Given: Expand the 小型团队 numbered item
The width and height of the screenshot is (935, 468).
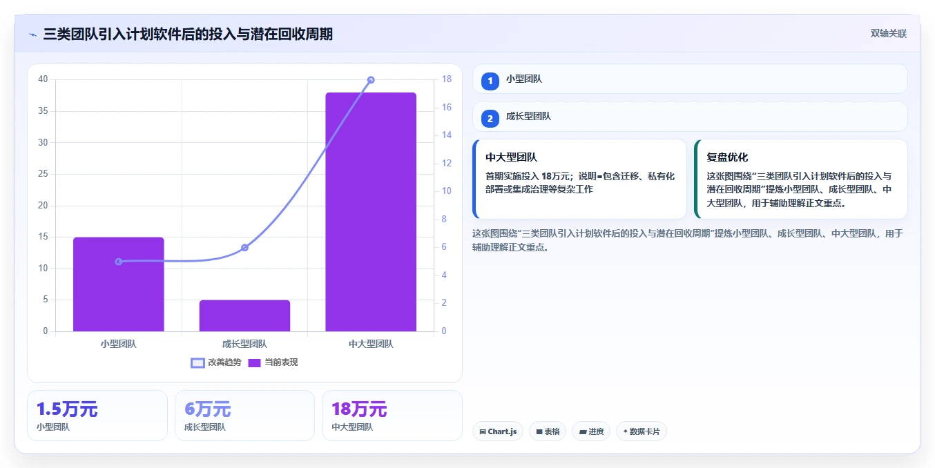Looking at the screenshot, I should (x=690, y=79).
